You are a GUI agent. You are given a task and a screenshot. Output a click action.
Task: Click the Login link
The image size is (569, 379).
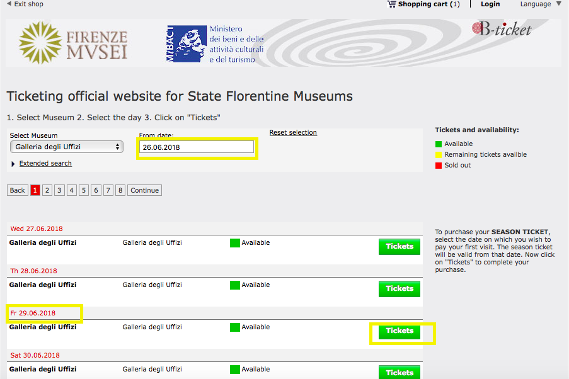tap(490, 4)
